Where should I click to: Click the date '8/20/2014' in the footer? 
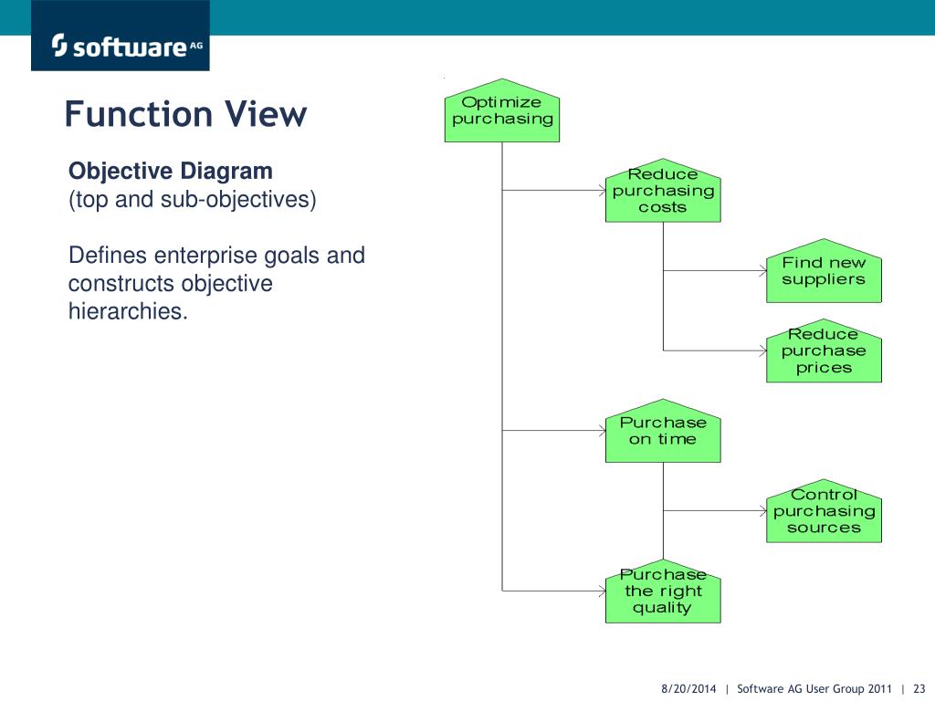tap(688, 688)
